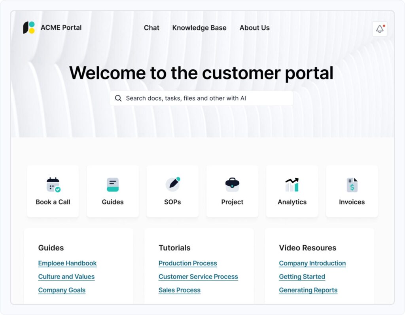View the Company Goals link
The image size is (405, 315).
coord(62,290)
